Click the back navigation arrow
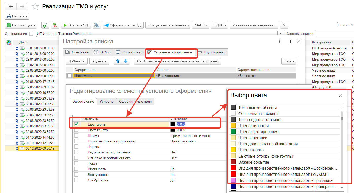Screen dimensions: 354x193 (x=11, y=6)
